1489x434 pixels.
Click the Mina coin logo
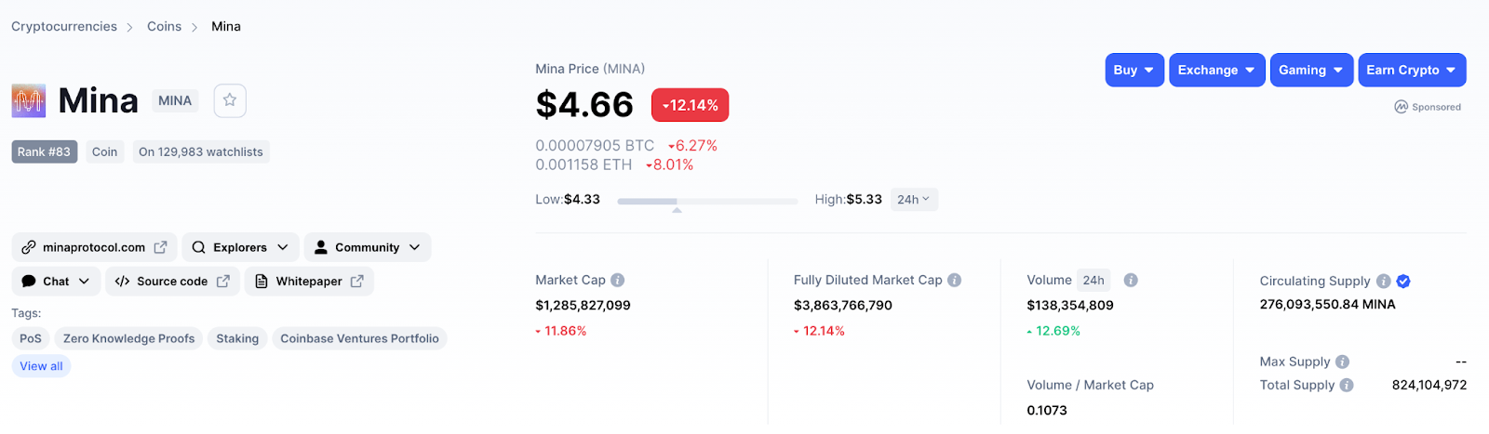pyautogui.click(x=29, y=100)
